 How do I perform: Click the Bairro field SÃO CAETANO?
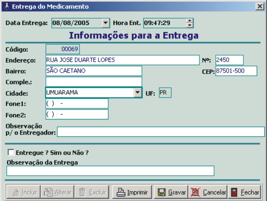[93, 71]
